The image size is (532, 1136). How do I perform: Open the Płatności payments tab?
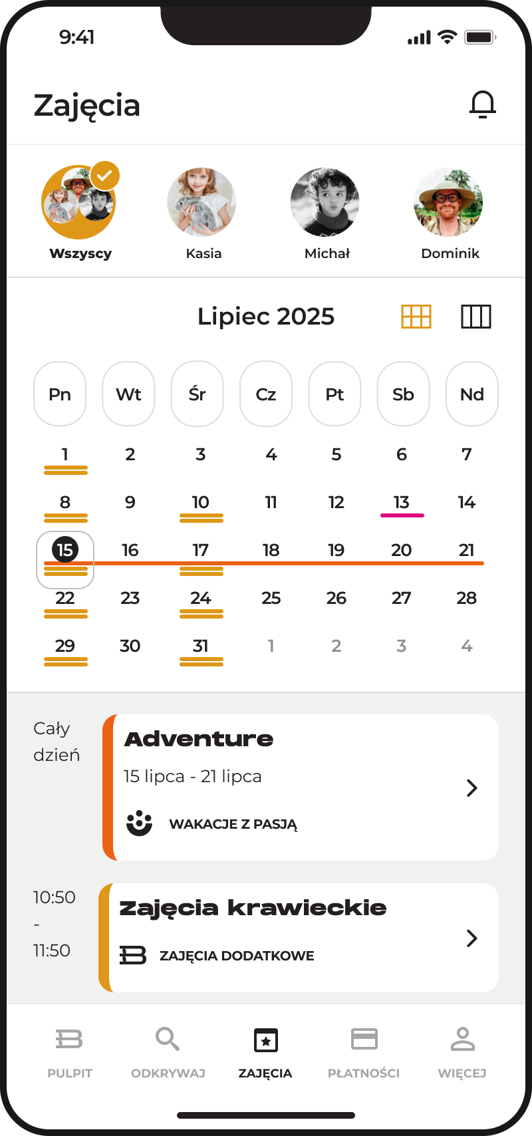364,1050
